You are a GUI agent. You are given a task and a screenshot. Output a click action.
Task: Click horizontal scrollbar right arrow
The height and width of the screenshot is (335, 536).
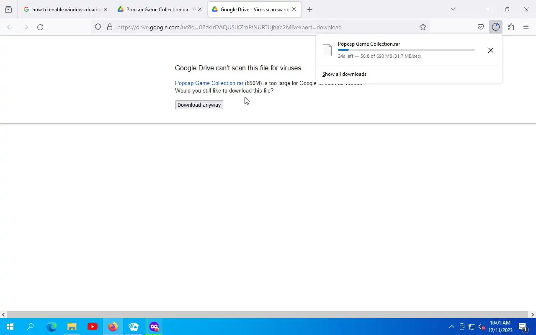point(533,314)
